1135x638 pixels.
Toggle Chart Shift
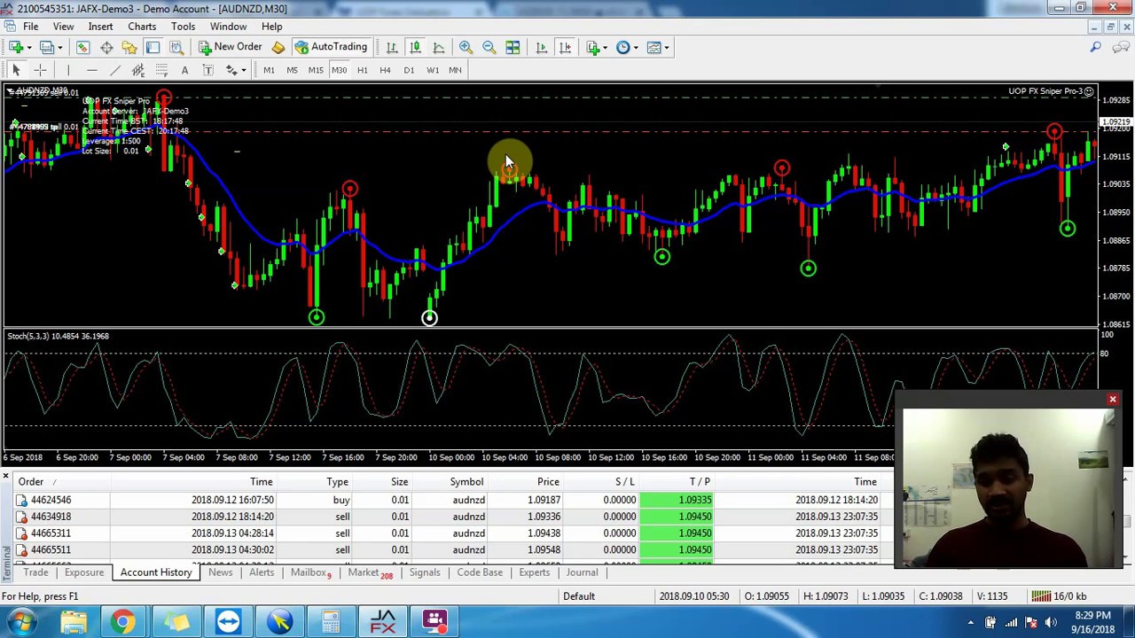pyautogui.click(x=565, y=47)
